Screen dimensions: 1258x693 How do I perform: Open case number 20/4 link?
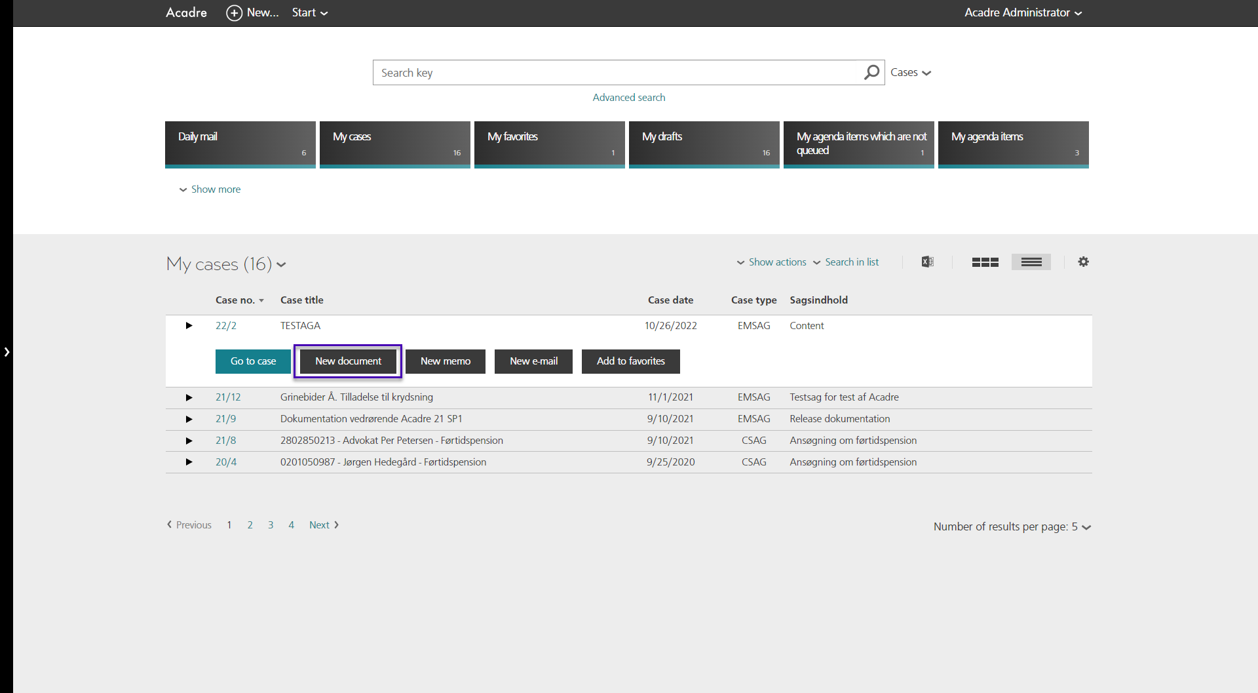226,462
